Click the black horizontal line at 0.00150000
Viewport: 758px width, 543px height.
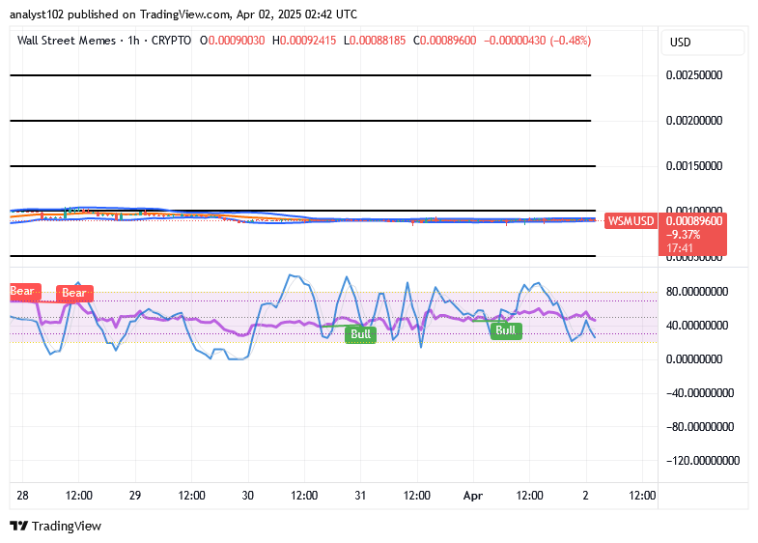302,166
